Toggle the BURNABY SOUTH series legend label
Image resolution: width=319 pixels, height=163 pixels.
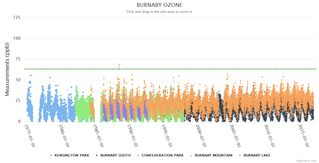coord(115,155)
